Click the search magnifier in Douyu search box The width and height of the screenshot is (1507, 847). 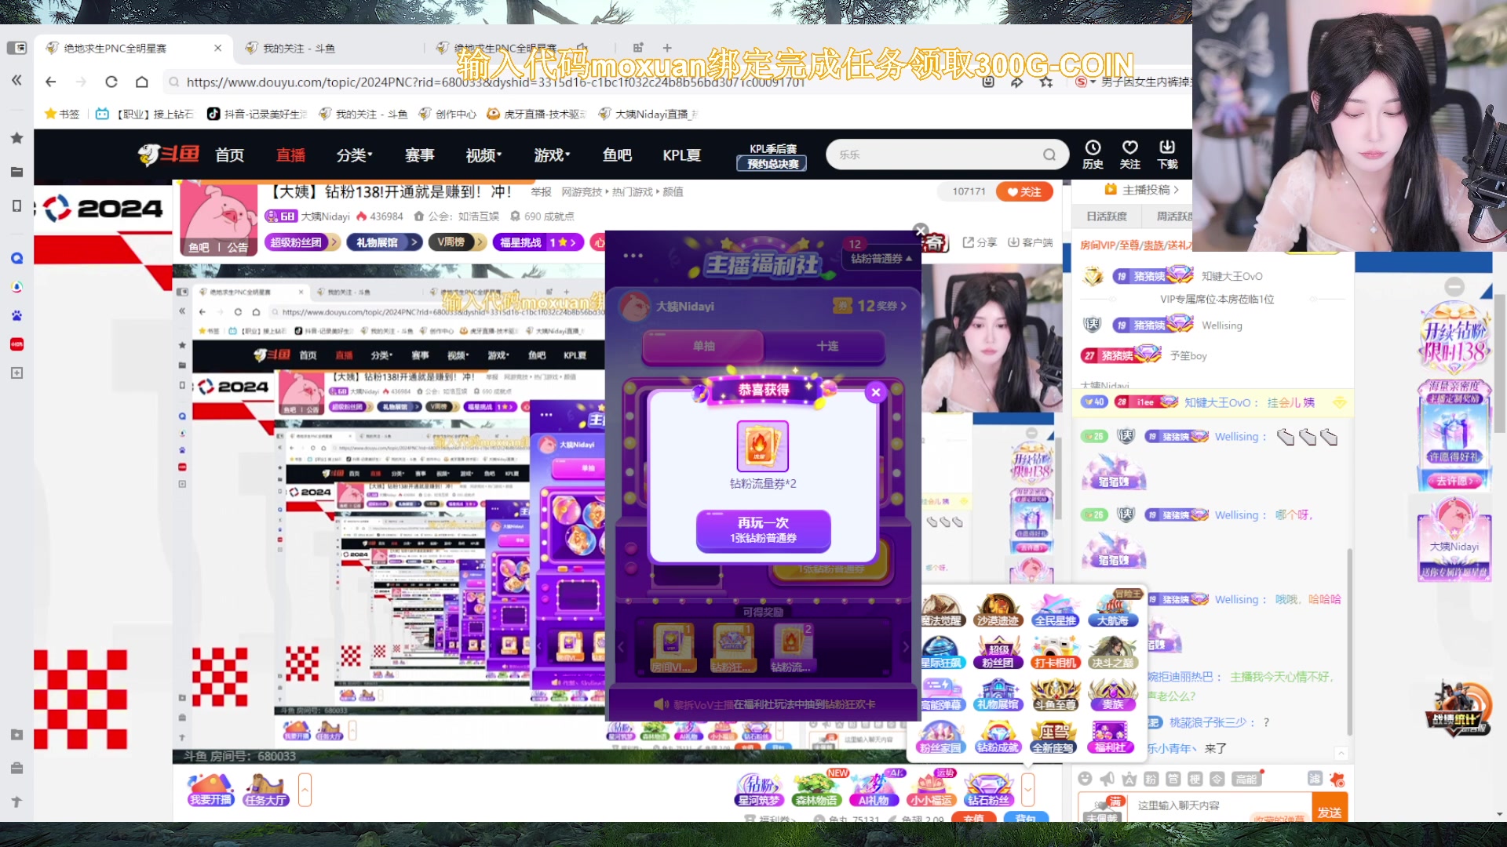[x=1049, y=154]
